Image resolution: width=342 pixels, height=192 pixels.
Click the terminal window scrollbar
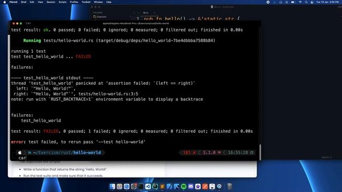(260, 152)
